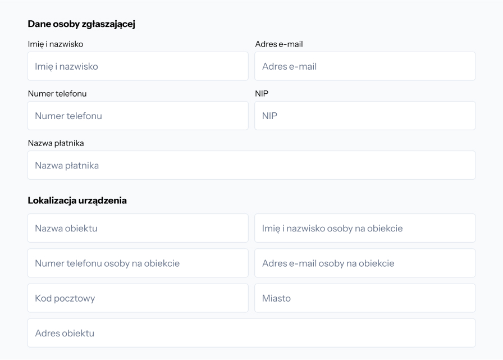The height and width of the screenshot is (360, 503).
Task: Select the Kod pocztowy input field
Action: pos(138,298)
